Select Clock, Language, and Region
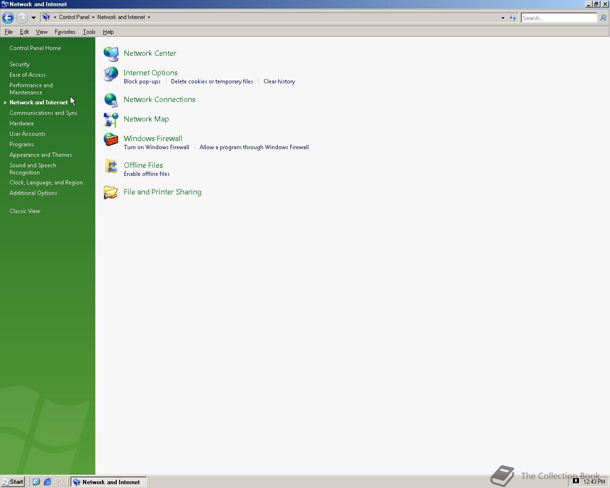 tap(46, 183)
